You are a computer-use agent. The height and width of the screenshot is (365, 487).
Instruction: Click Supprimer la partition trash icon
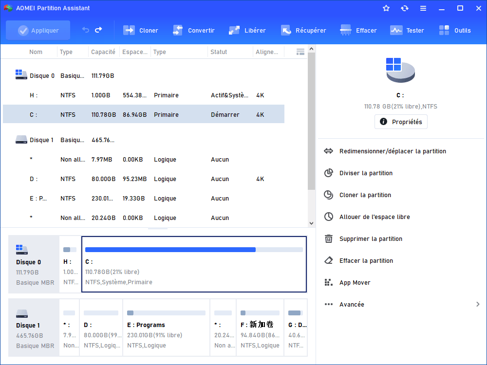tap(329, 238)
